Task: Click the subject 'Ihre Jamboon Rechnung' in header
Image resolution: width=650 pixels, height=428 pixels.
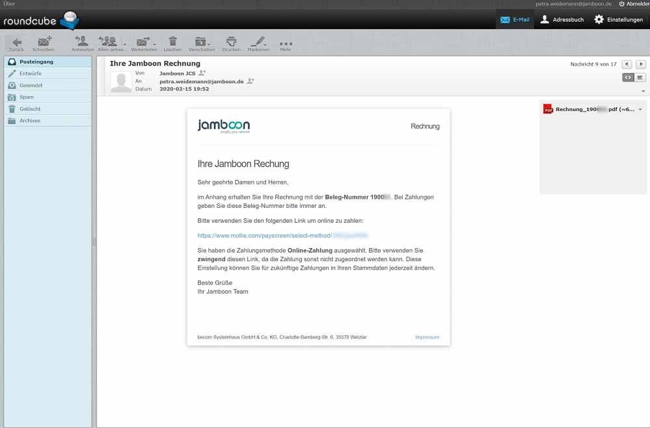Action: pyautogui.click(x=155, y=64)
